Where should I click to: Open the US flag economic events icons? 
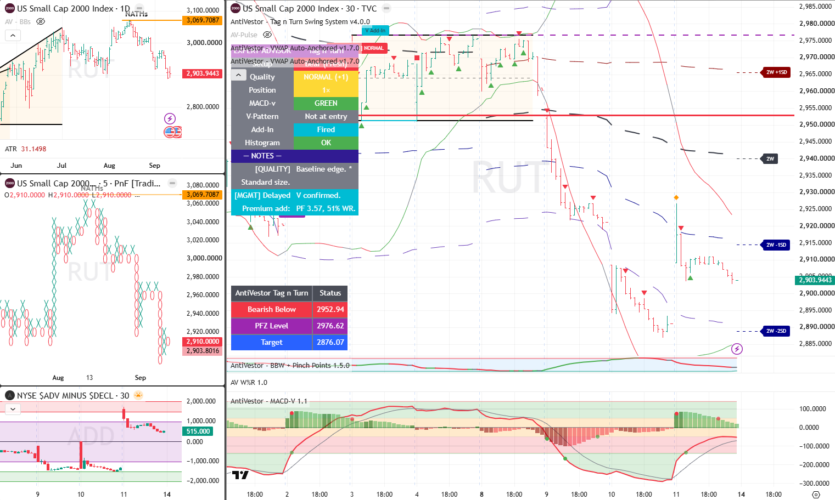pos(173,132)
